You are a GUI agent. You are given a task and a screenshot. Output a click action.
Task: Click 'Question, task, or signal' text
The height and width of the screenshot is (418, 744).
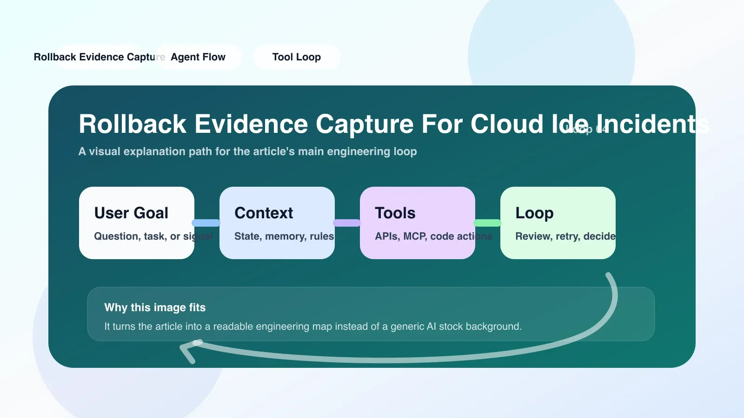[153, 236]
